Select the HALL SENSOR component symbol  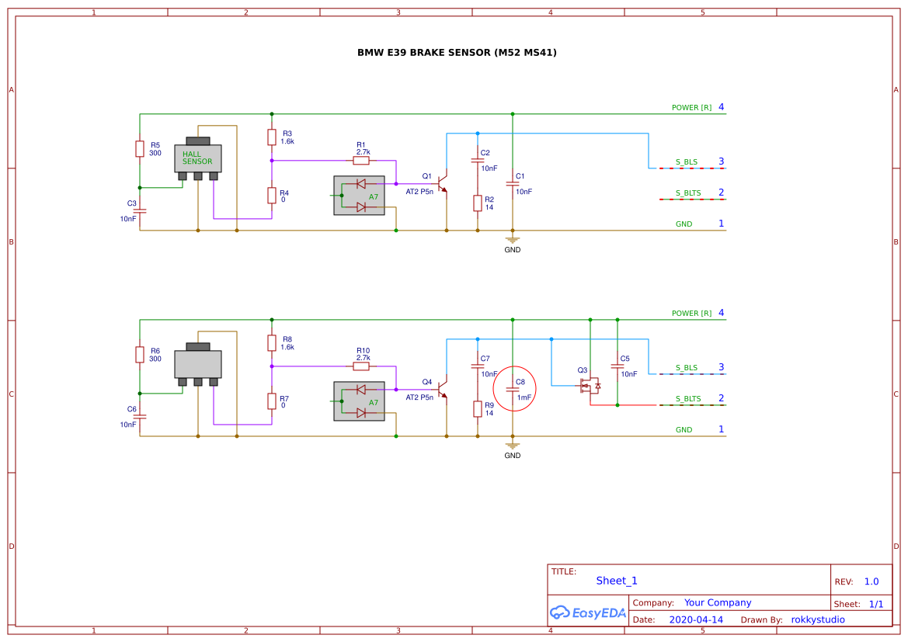pyautogui.click(x=197, y=158)
